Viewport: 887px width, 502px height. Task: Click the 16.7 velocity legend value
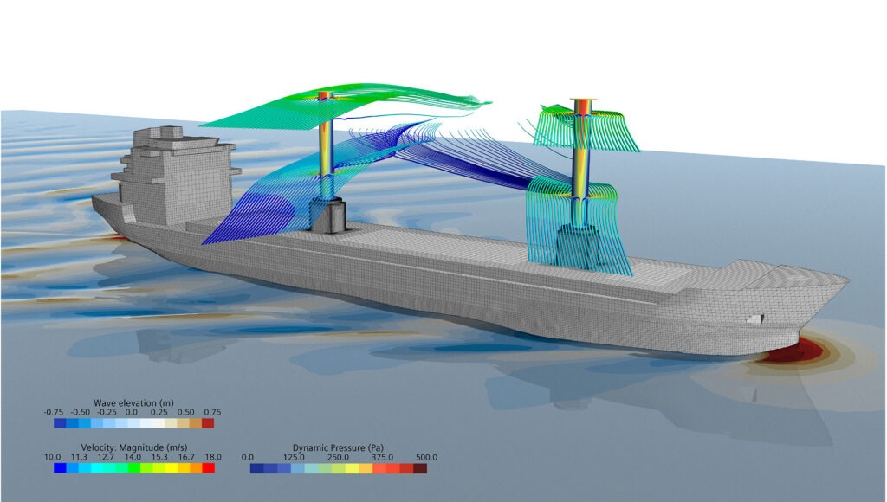[186, 457]
